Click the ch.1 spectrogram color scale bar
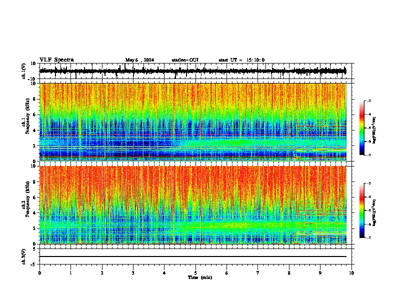The height and width of the screenshot is (306, 396). click(361, 128)
